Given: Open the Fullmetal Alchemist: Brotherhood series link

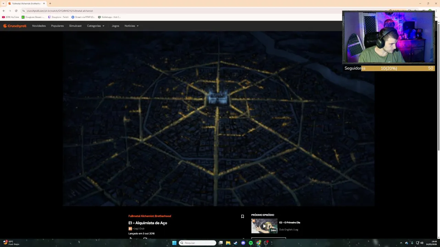Looking at the screenshot, I should click(150, 216).
